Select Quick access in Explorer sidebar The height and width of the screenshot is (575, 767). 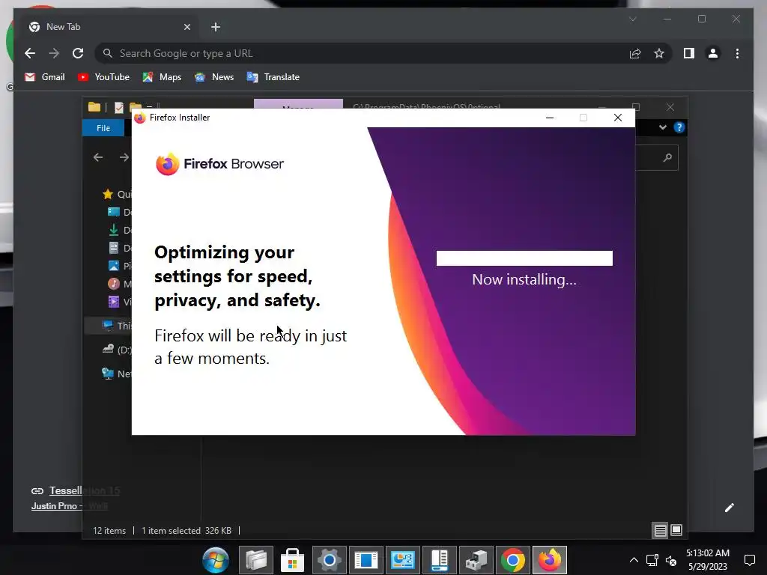point(117,194)
